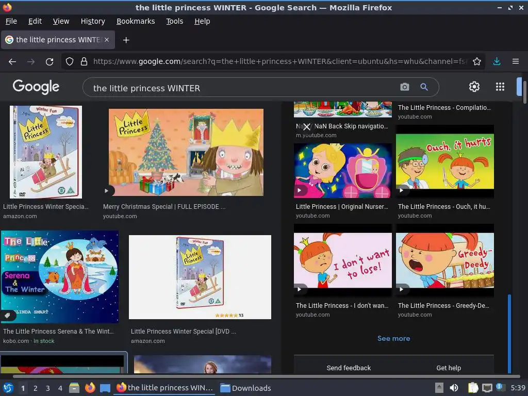Screen dimensions: 528x396
Task: Click the magnifying glass search button
Action: [424, 87]
